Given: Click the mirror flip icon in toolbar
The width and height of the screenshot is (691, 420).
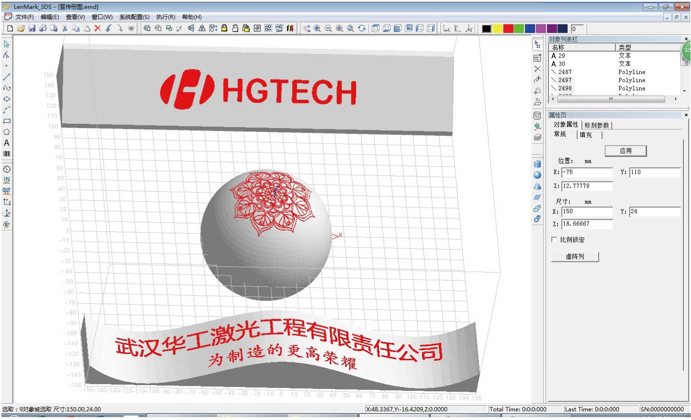Looking at the screenshot, I should pos(202,28).
